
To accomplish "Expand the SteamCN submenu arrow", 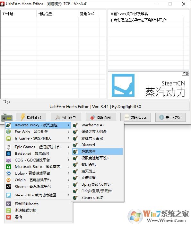I will [69, 195].
